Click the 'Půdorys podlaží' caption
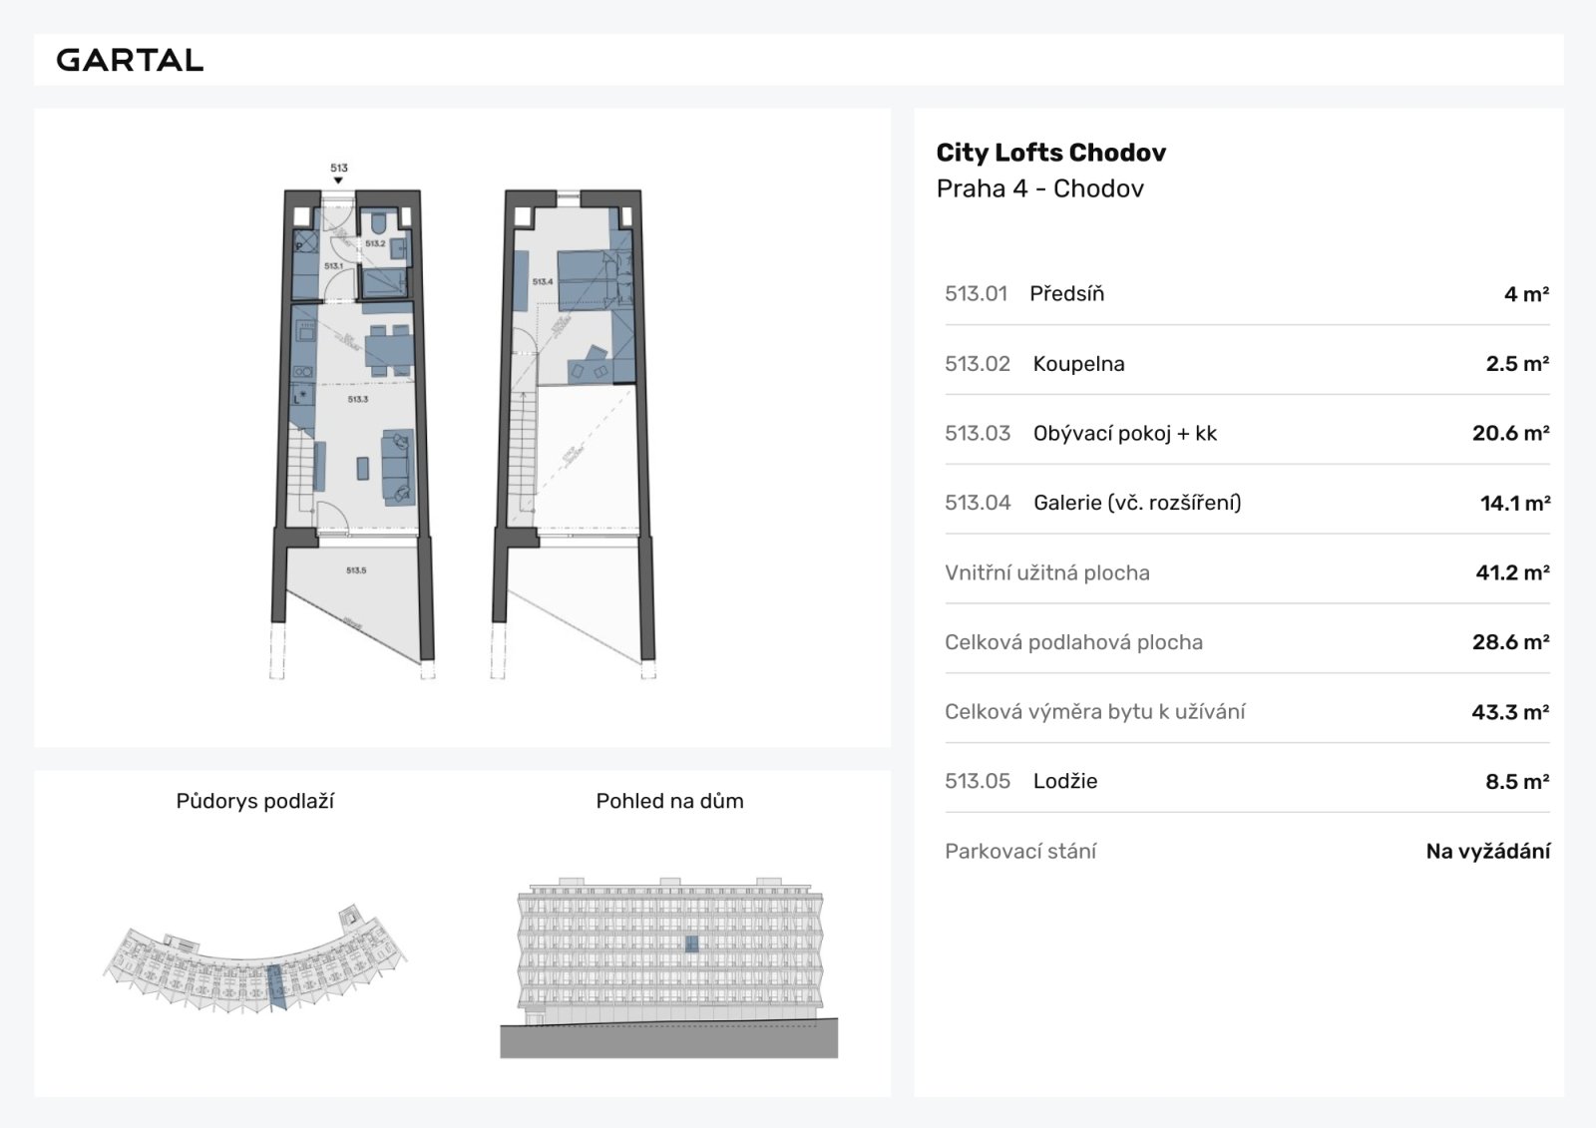 (x=255, y=801)
